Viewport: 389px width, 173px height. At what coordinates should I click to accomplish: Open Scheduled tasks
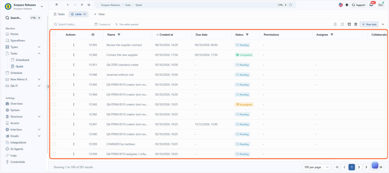(x=22, y=60)
